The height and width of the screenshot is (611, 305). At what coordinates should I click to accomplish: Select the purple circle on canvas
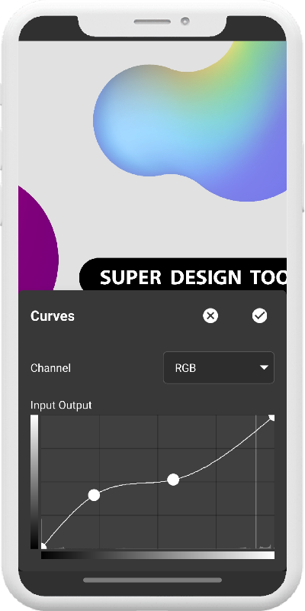click(39, 238)
